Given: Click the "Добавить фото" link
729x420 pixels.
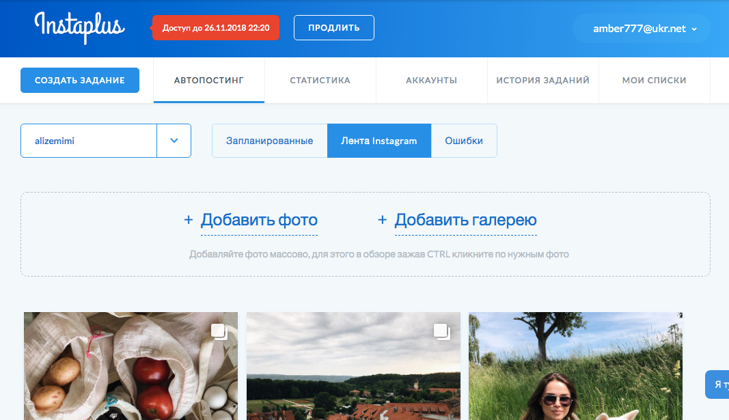Looking at the screenshot, I should [260, 220].
